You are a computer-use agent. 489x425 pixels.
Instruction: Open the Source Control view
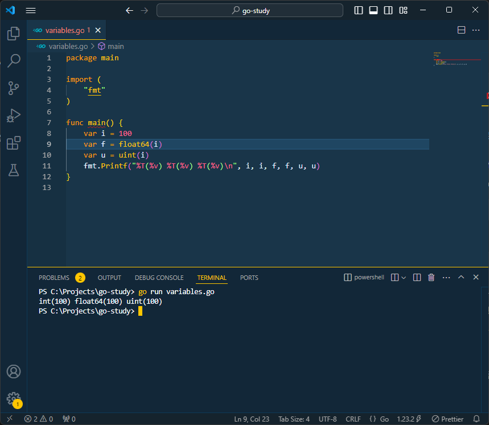(x=14, y=88)
